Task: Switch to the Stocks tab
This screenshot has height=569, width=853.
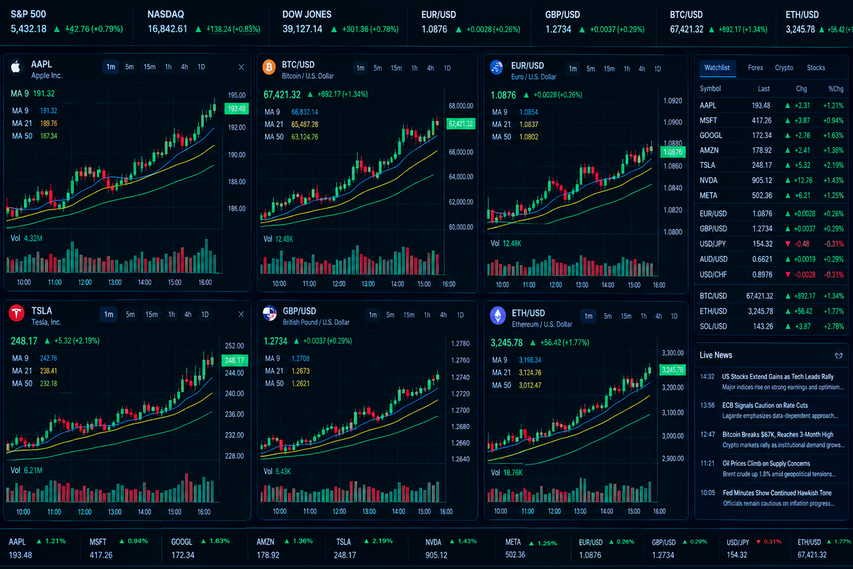Action: pos(816,68)
